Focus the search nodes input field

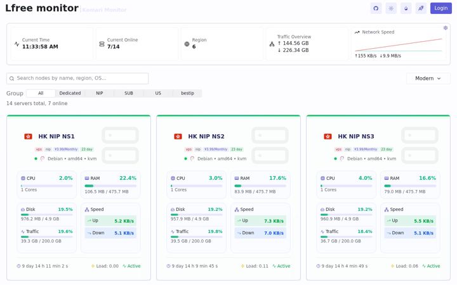[x=77, y=79]
